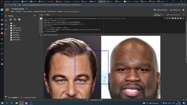Image resolution: width=187 pixels, height=105 pixels.
Task: Add a new code cell with + Код
Action: tap(41, 15)
